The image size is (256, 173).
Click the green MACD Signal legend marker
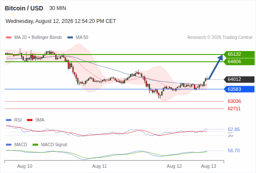pyautogui.click(x=35, y=145)
